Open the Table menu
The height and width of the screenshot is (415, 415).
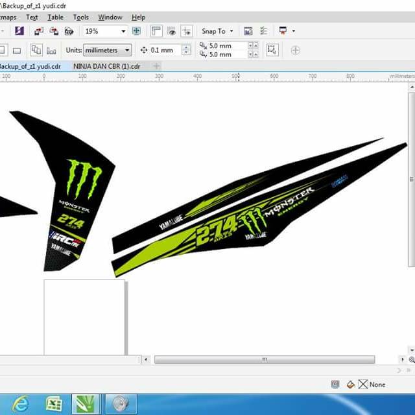[x=55, y=18]
